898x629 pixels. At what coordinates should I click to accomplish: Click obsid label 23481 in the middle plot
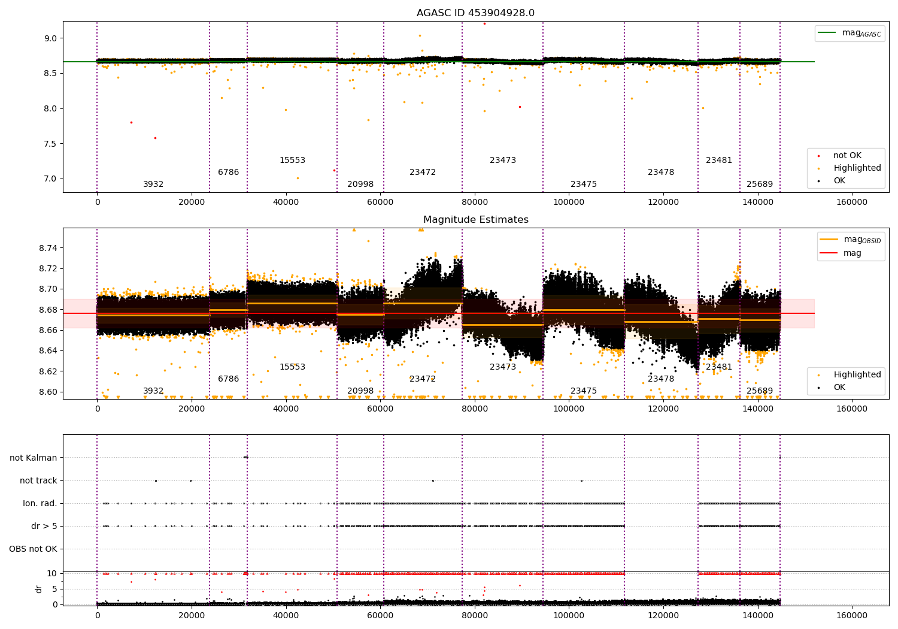719,367
